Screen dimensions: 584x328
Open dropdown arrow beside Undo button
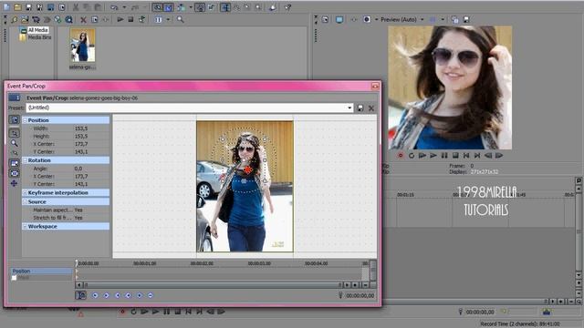pyautogui.click(x=124, y=7)
